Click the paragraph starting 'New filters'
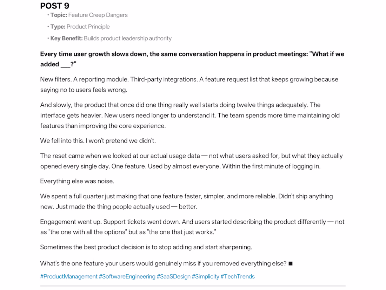This screenshot has height=290, width=386. coord(189,85)
